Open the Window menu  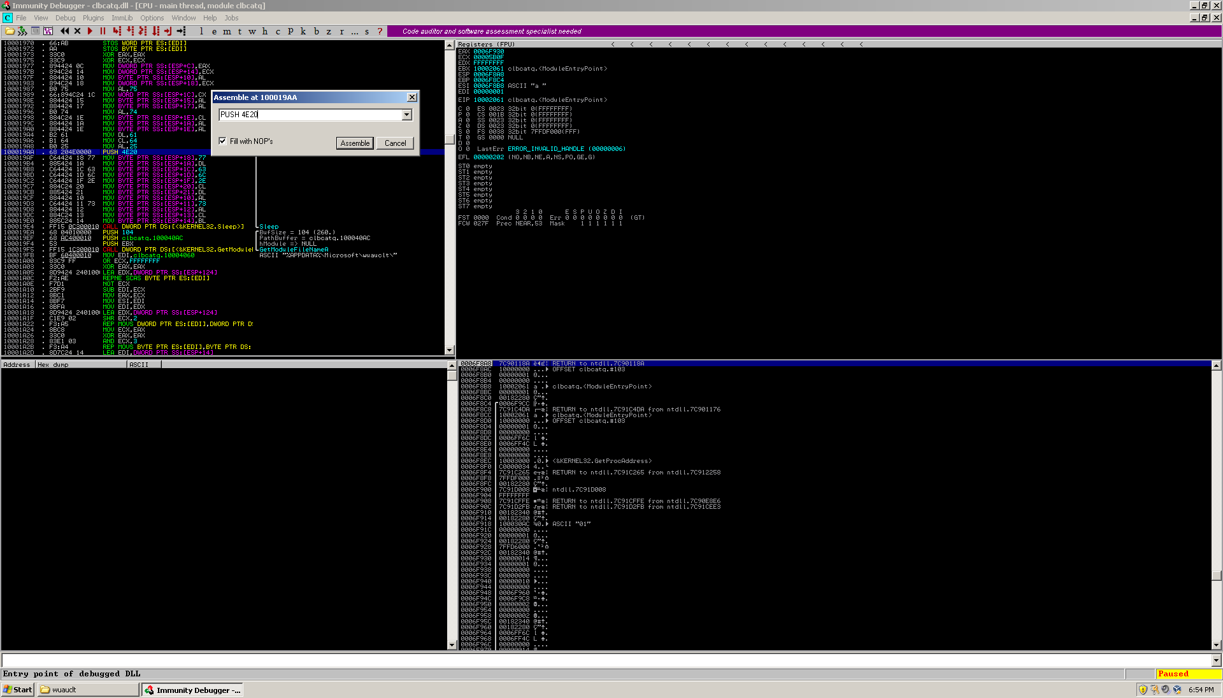point(183,18)
